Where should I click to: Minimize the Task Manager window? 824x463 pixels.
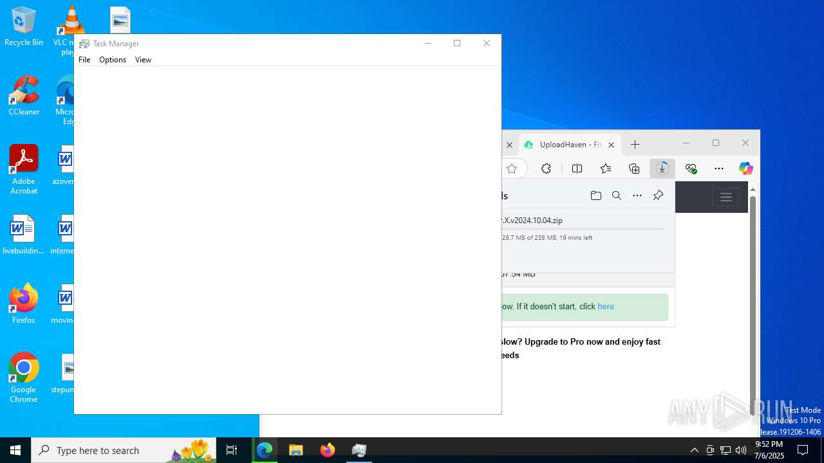point(428,43)
